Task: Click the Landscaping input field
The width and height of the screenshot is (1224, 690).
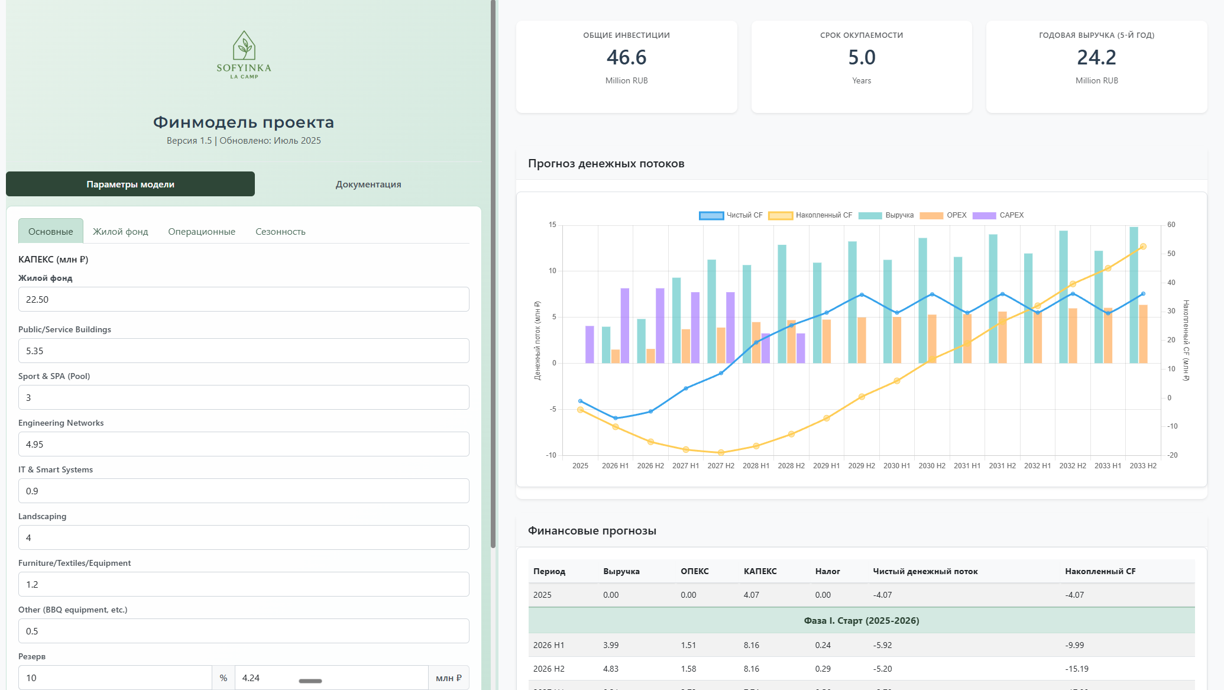Action: 244,537
